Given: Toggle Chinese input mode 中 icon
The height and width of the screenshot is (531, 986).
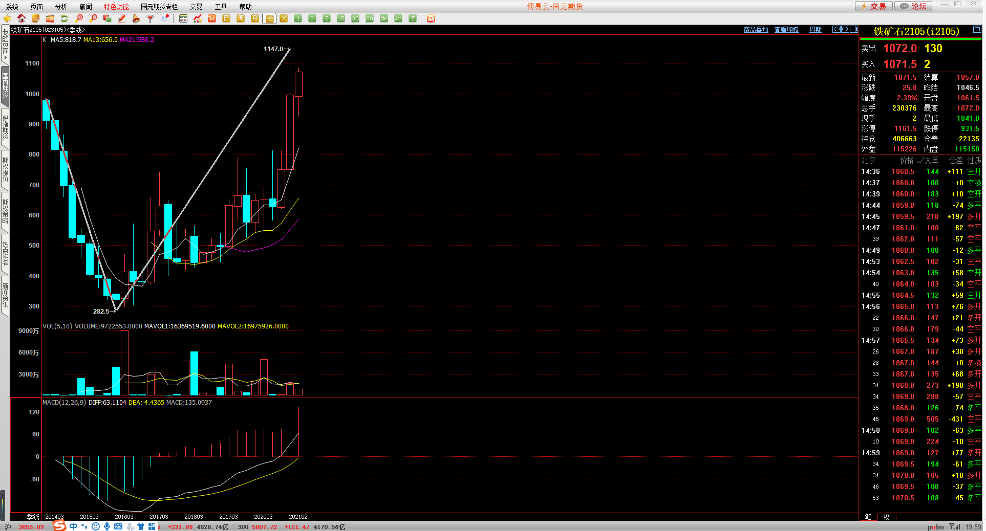Looking at the screenshot, I should pos(73,526).
